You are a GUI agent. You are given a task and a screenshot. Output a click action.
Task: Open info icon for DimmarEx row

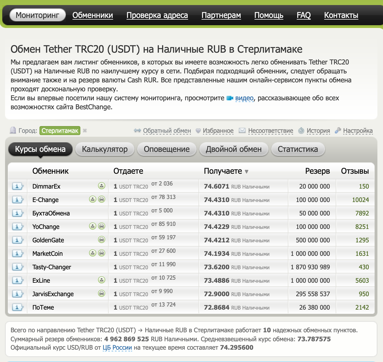pyautogui.click(x=17, y=186)
